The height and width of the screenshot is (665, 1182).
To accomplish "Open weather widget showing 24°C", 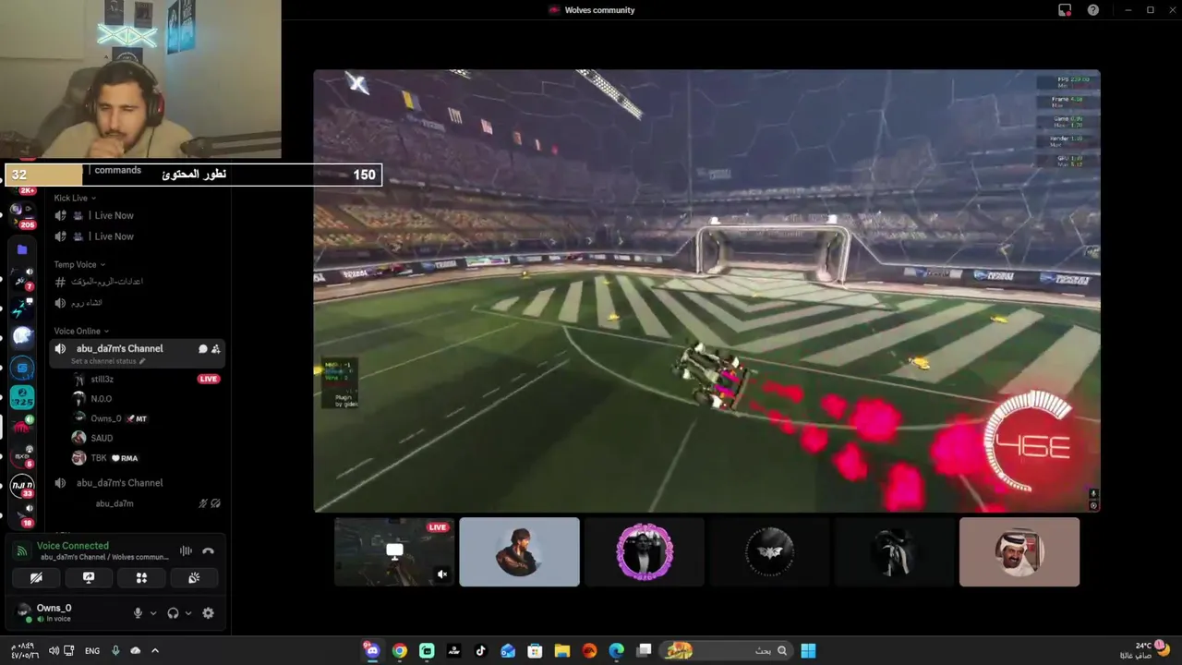I will 1145,650.
